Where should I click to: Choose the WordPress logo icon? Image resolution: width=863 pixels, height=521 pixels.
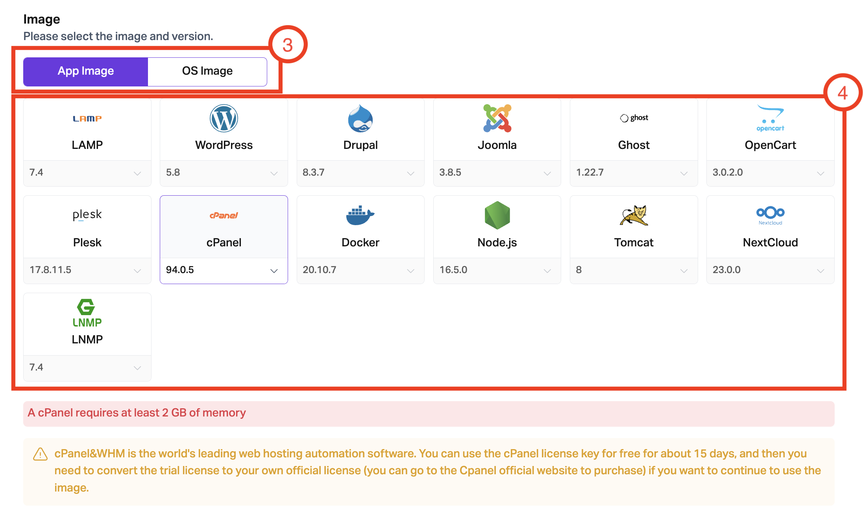pyautogui.click(x=224, y=118)
